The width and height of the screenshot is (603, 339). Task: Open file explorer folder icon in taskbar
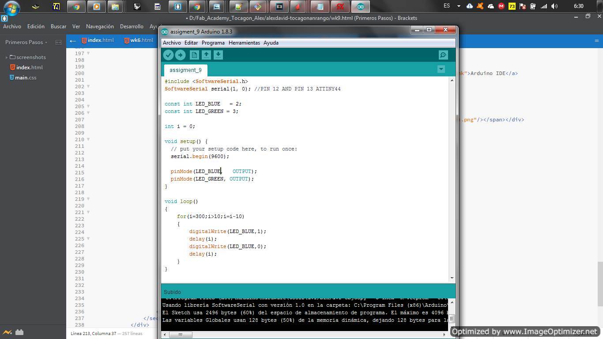[x=115, y=7]
